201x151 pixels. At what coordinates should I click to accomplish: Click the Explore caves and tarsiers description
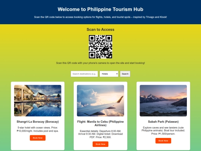tap(163, 130)
